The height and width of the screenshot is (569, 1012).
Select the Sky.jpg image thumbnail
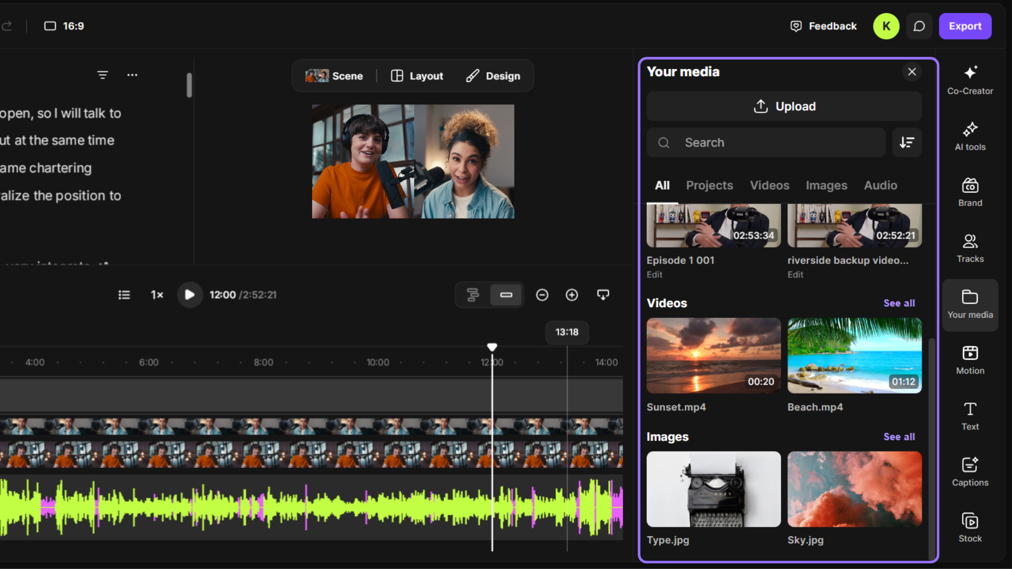point(854,489)
